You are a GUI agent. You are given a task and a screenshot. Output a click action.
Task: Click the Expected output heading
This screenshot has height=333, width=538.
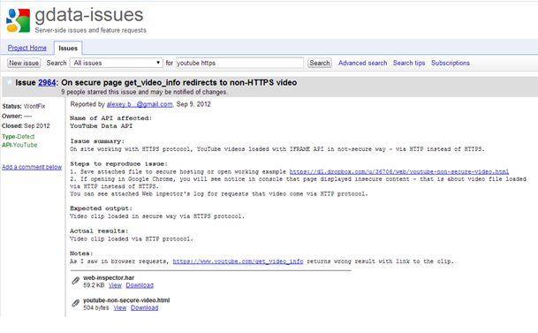[101, 208]
